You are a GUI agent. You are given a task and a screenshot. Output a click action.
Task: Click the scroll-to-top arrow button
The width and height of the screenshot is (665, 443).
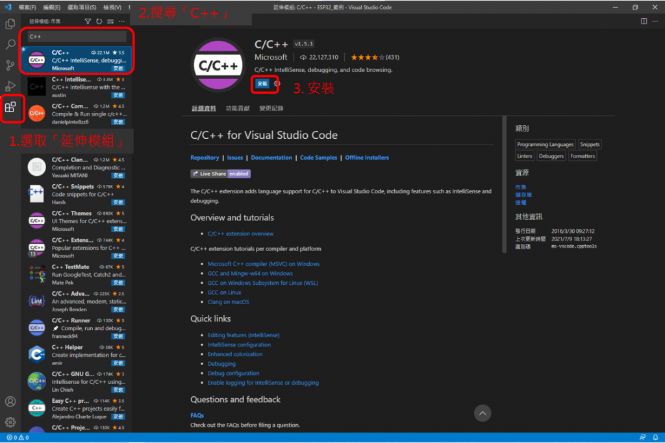click(483, 413)
